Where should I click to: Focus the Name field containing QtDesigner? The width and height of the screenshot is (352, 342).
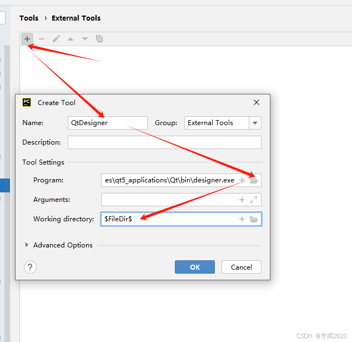coord(108,123)
